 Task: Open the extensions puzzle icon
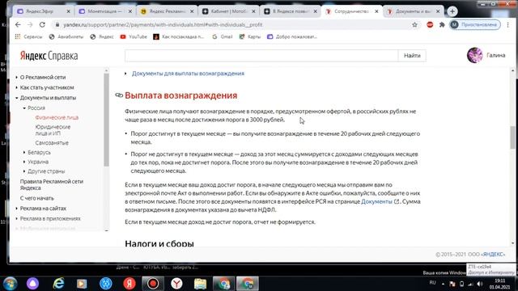coord(442,25)
